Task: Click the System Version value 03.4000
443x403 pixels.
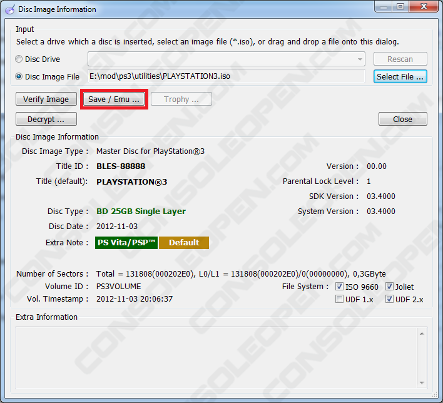Action: pos(381,211)
